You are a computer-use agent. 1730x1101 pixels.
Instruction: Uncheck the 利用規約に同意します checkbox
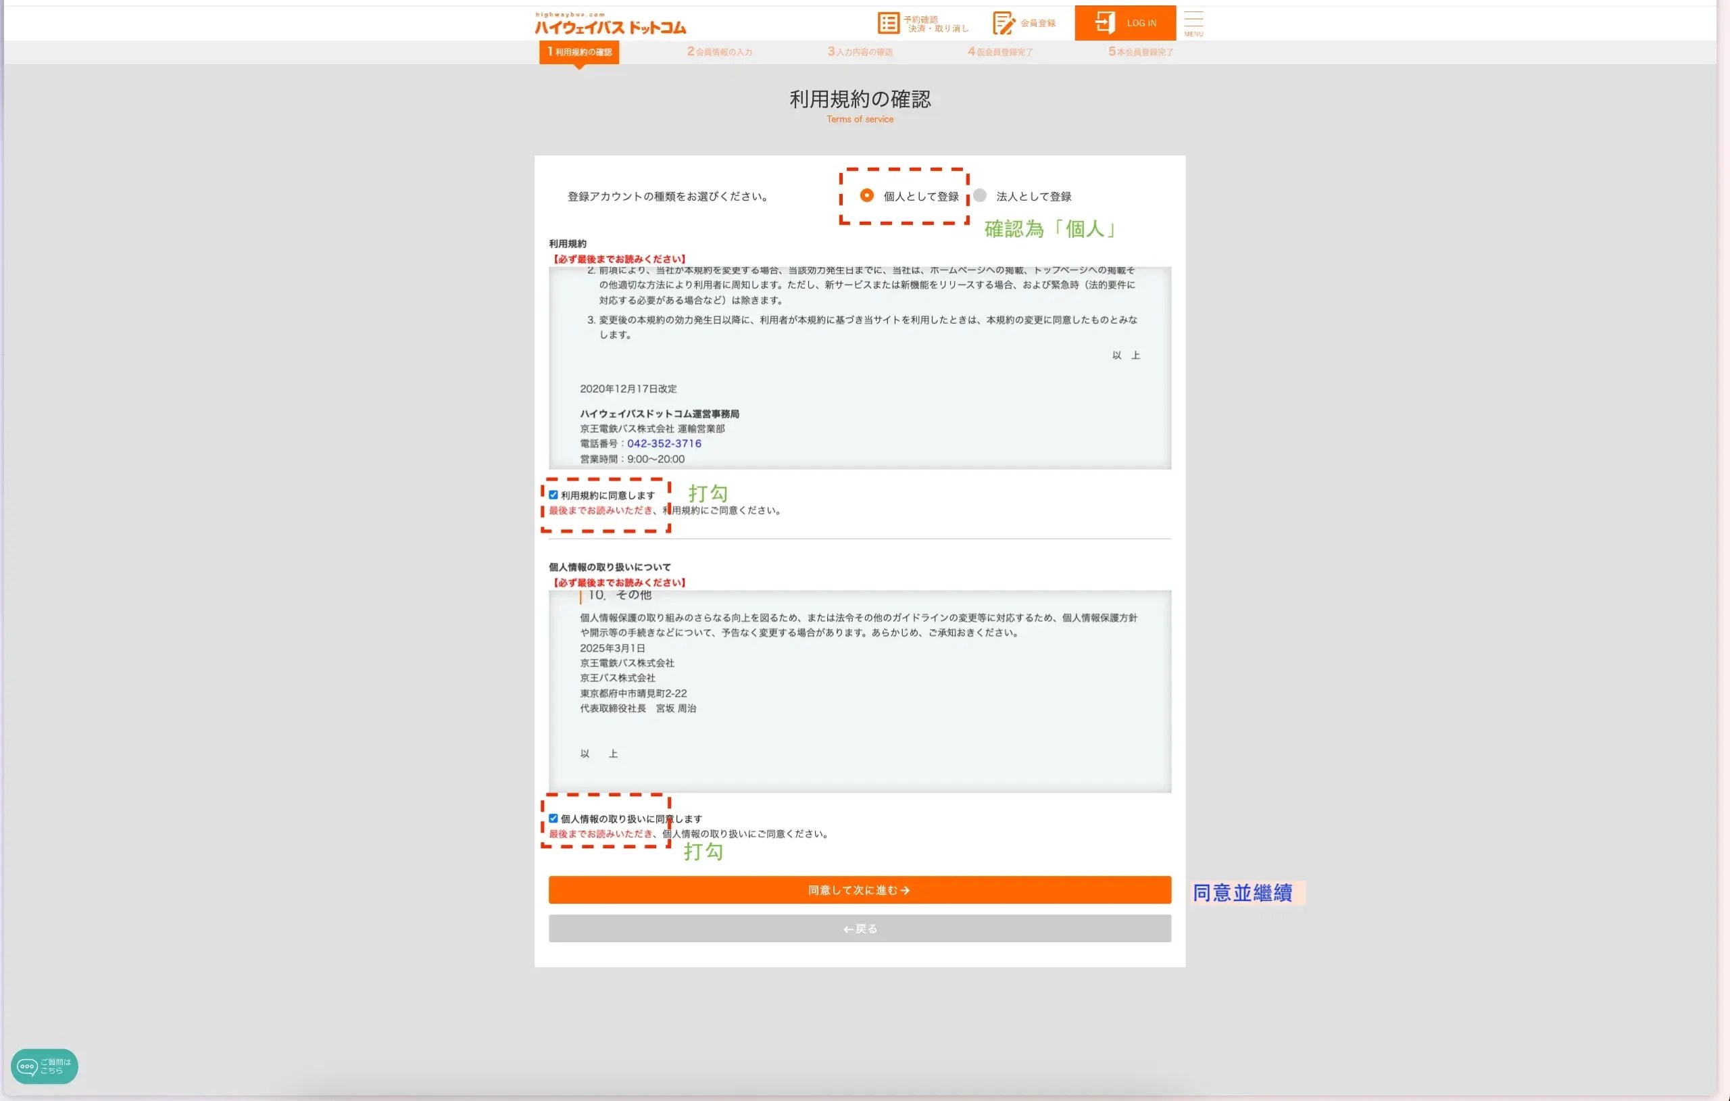[553, 495]
